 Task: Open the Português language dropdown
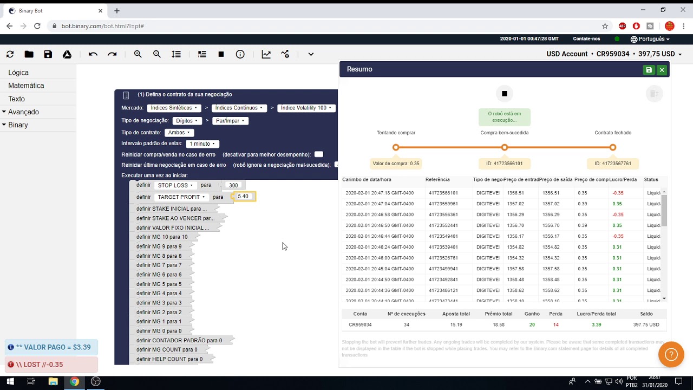pos(650,39)
